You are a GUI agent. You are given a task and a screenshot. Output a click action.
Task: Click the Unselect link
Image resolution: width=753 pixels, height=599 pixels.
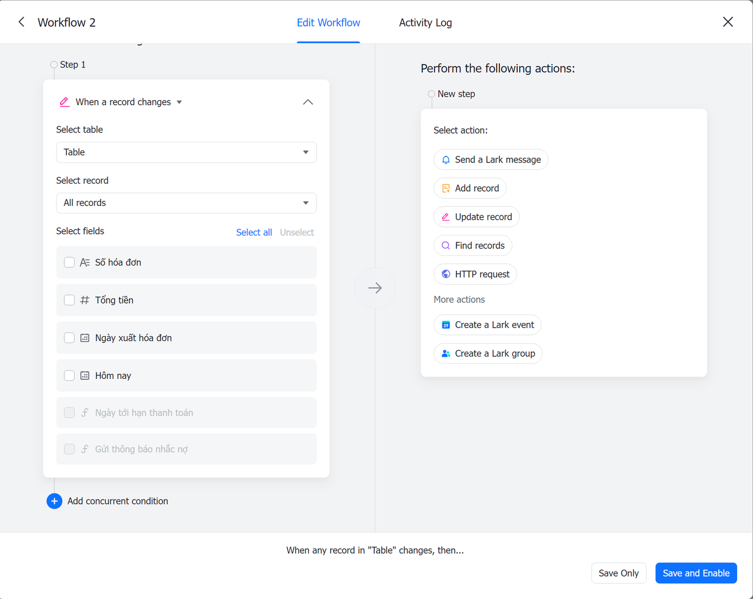[x=297, y=232]
